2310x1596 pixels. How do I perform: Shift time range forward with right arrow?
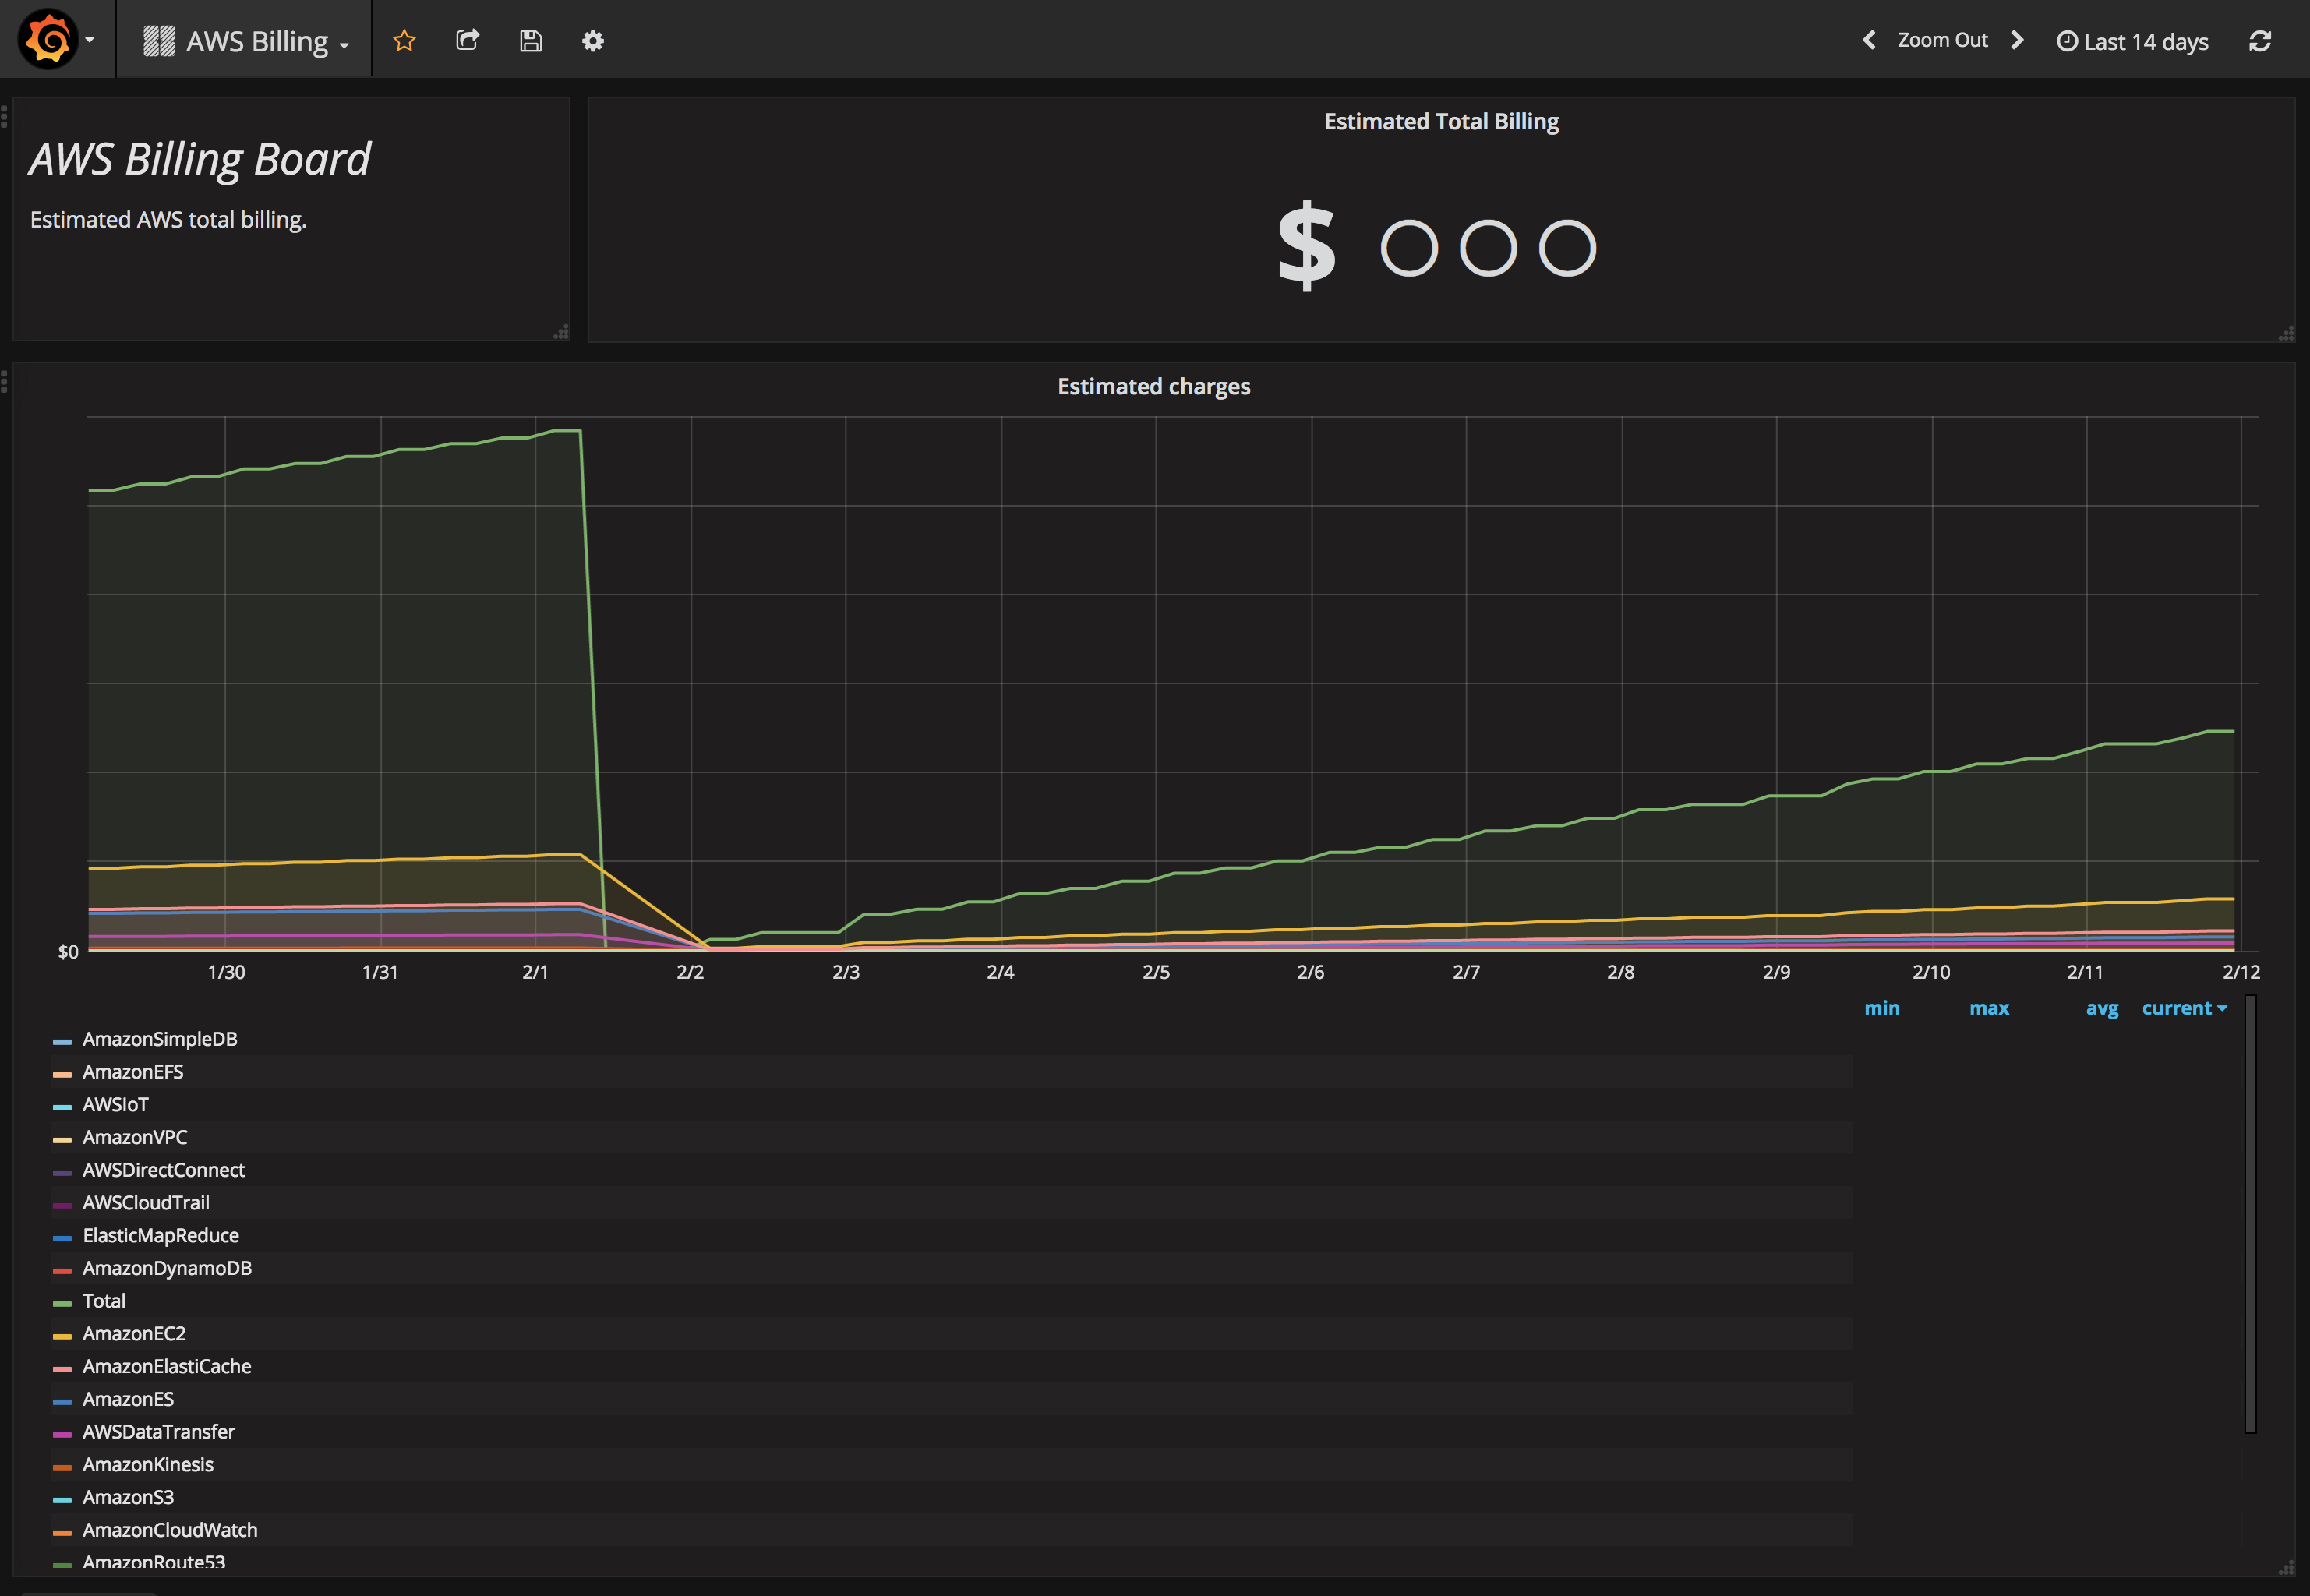pos(2017,40)
